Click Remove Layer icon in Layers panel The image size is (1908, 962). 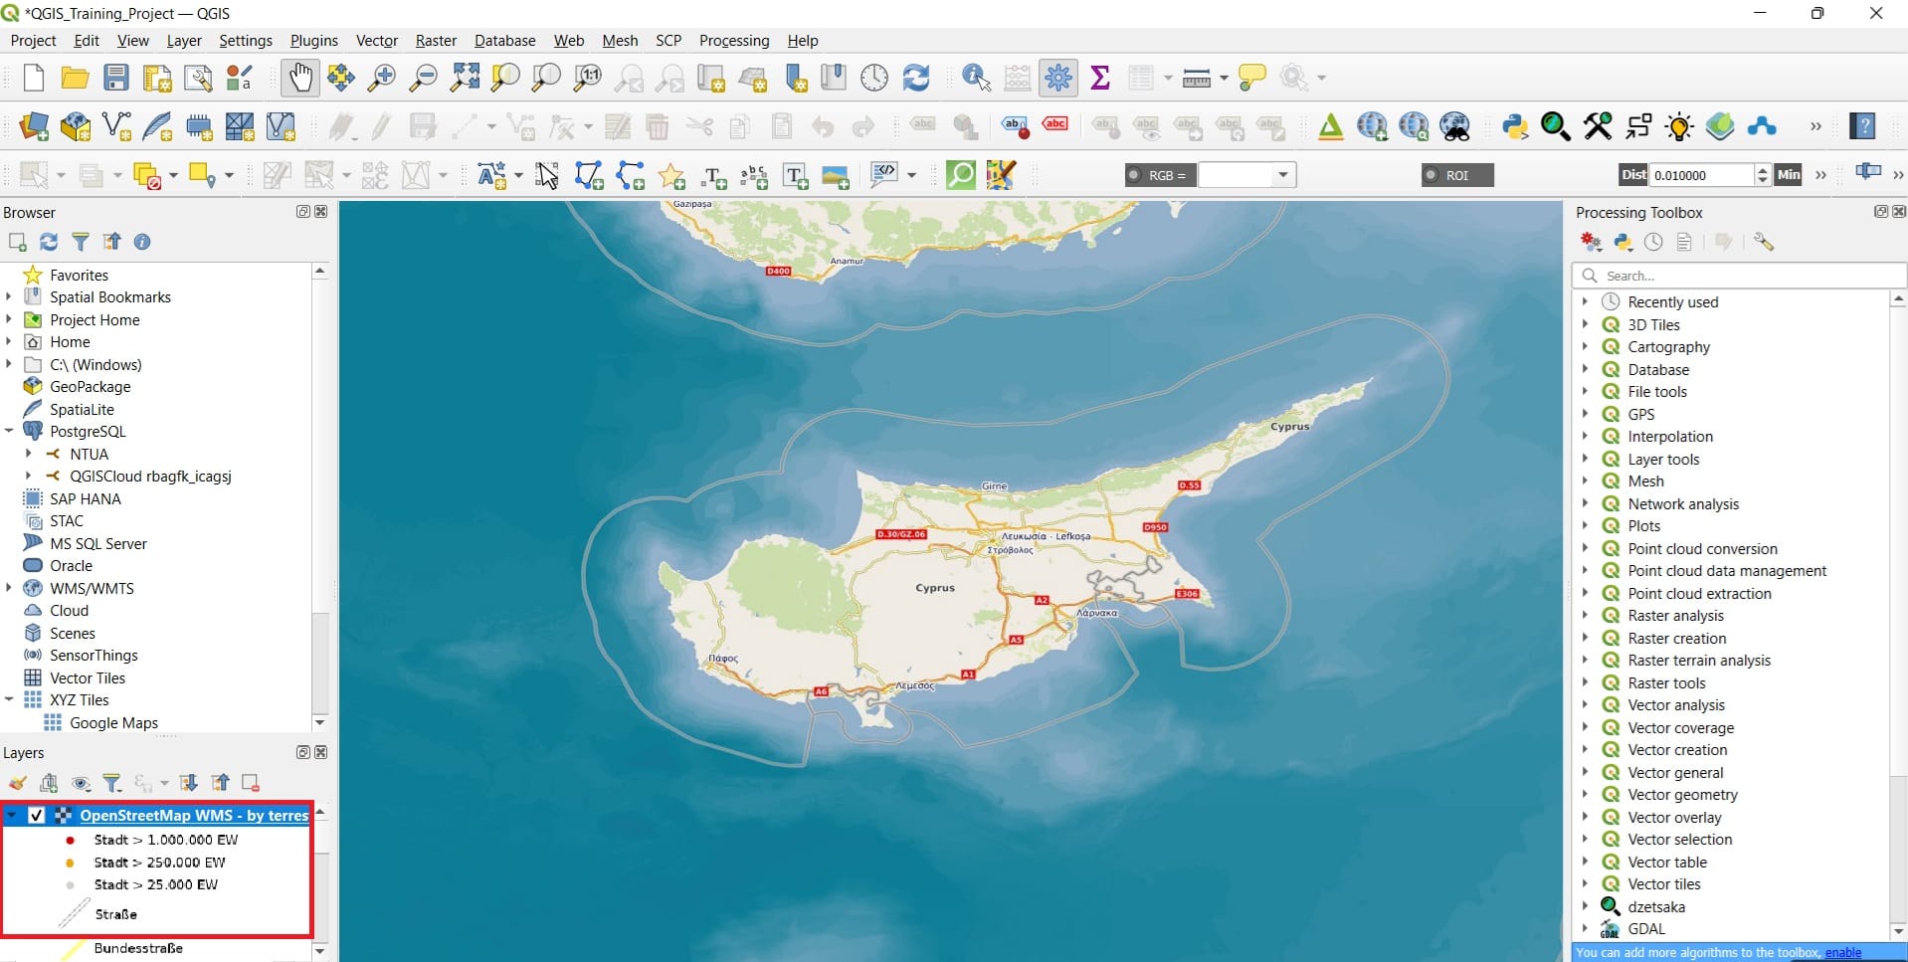pyautogui.click(x=251, y=783)
